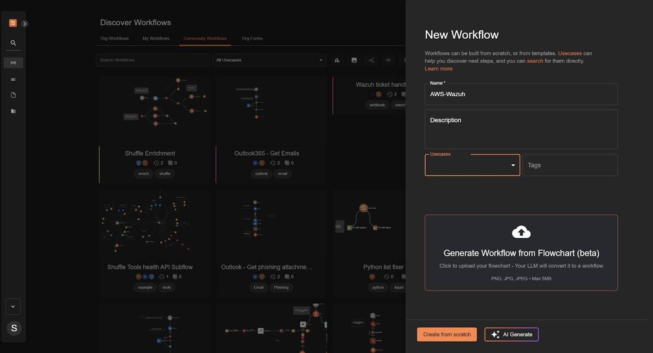Open the document file icon in the sidebar
The width and height of the screenshot is (653, 353).
13,95
